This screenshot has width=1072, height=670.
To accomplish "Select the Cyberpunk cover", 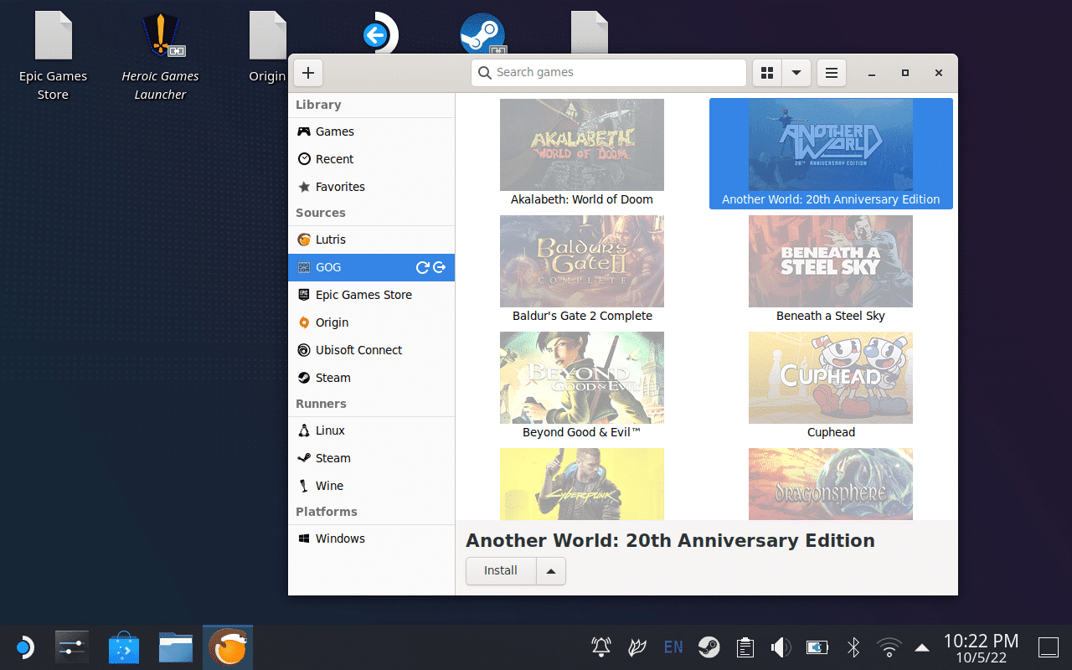I will 582,484.
